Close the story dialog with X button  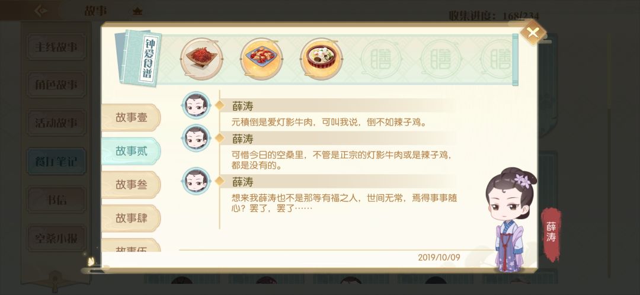point(533,33)
